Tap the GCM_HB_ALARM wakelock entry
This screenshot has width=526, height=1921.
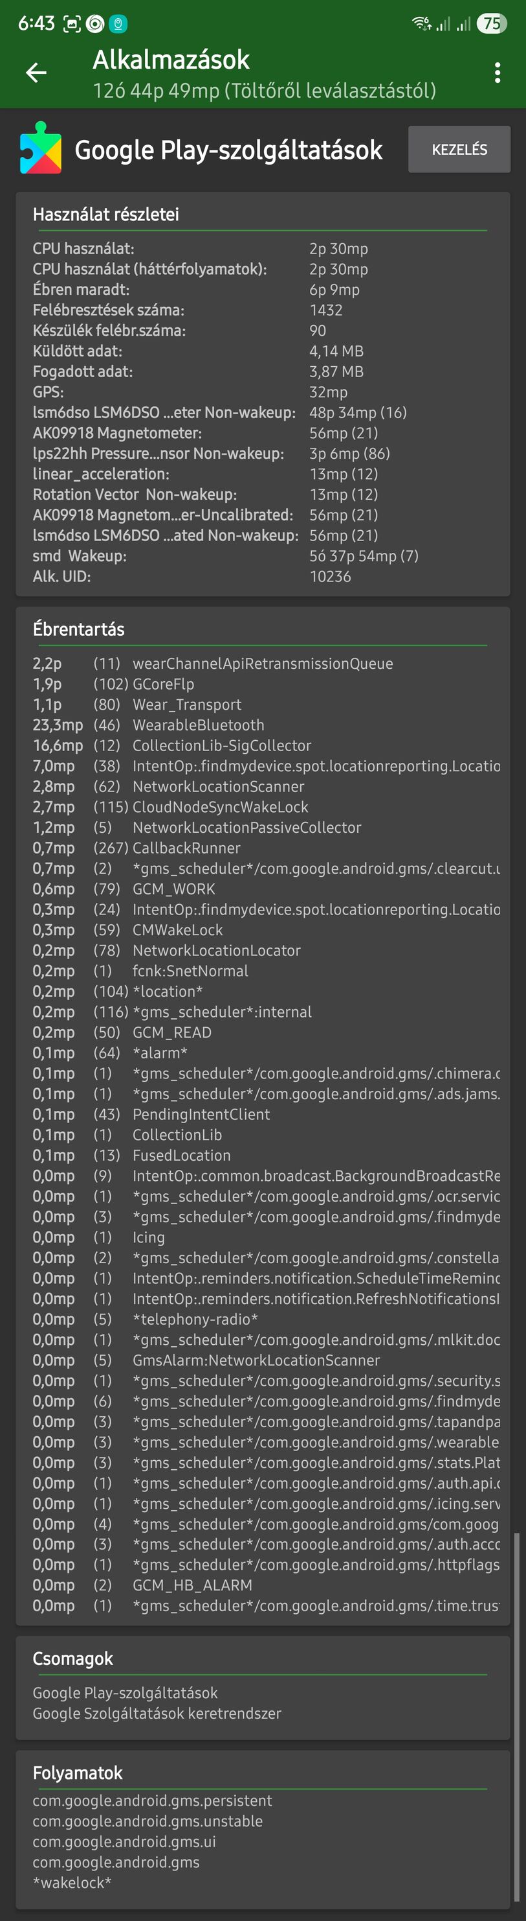click(x=192, y=1585)
